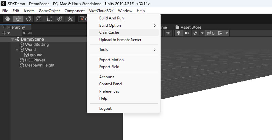This screenshot has width=272, height=140.
Task: Open the Hierarchy create plus dropdown
Action: (x=6, y=33)
